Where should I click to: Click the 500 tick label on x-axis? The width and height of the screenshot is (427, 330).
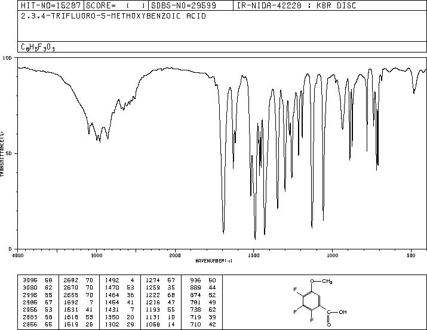411,255
